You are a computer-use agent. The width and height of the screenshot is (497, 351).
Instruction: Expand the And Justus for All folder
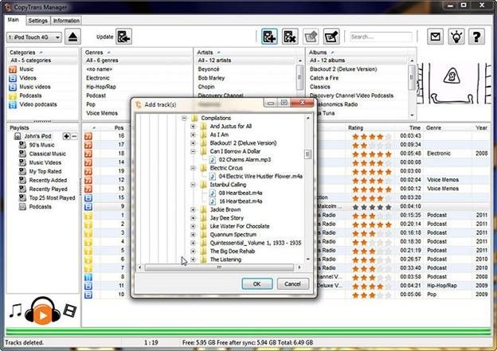[193, 126]
